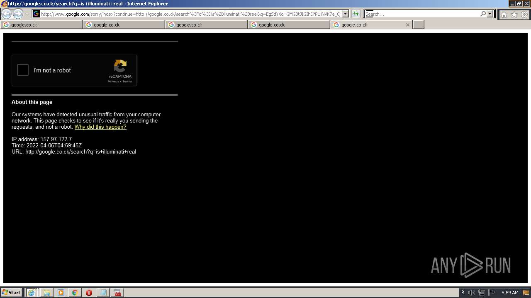The image size is (531, 298).
Task: Click into the browser Search box
Action: point(422,14)
